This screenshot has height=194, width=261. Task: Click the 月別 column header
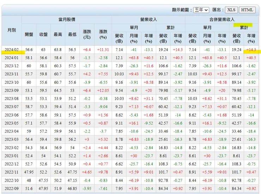pyautogui.click(x=12, y=30)
